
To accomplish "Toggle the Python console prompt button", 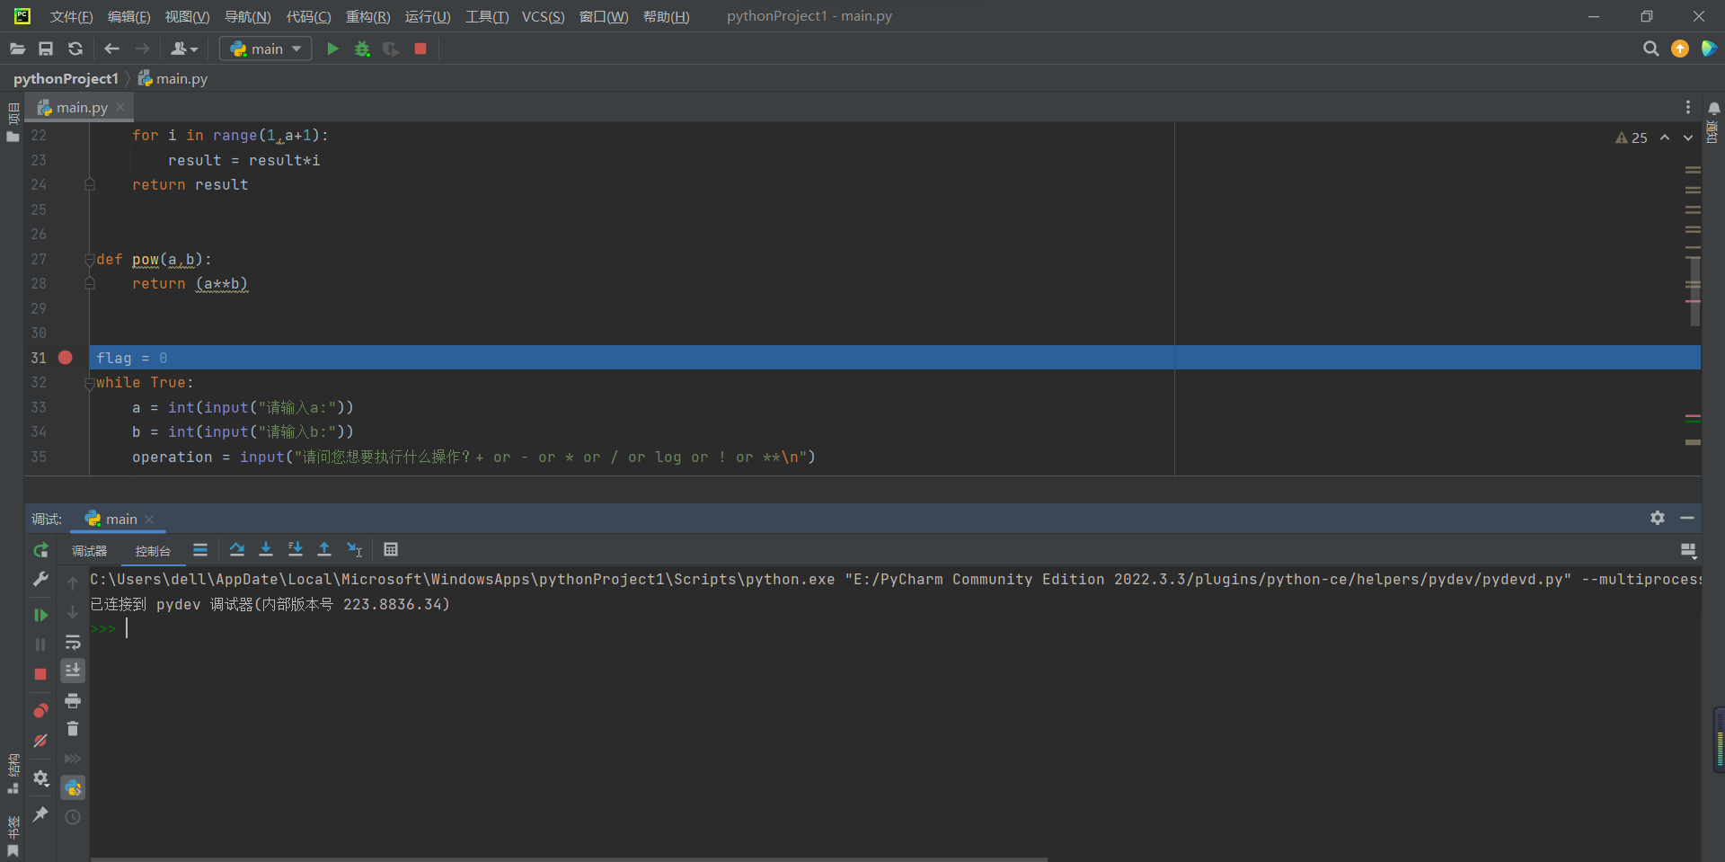I will tap(73, 788).
